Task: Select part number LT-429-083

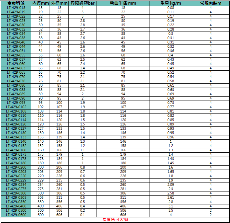Action: [x=16, y=90]
